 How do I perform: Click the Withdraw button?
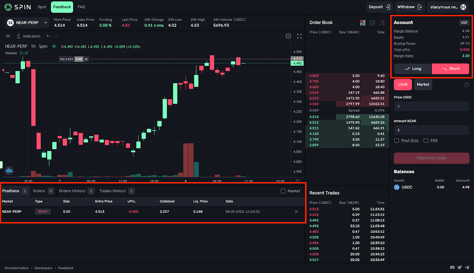coord(410,7)
